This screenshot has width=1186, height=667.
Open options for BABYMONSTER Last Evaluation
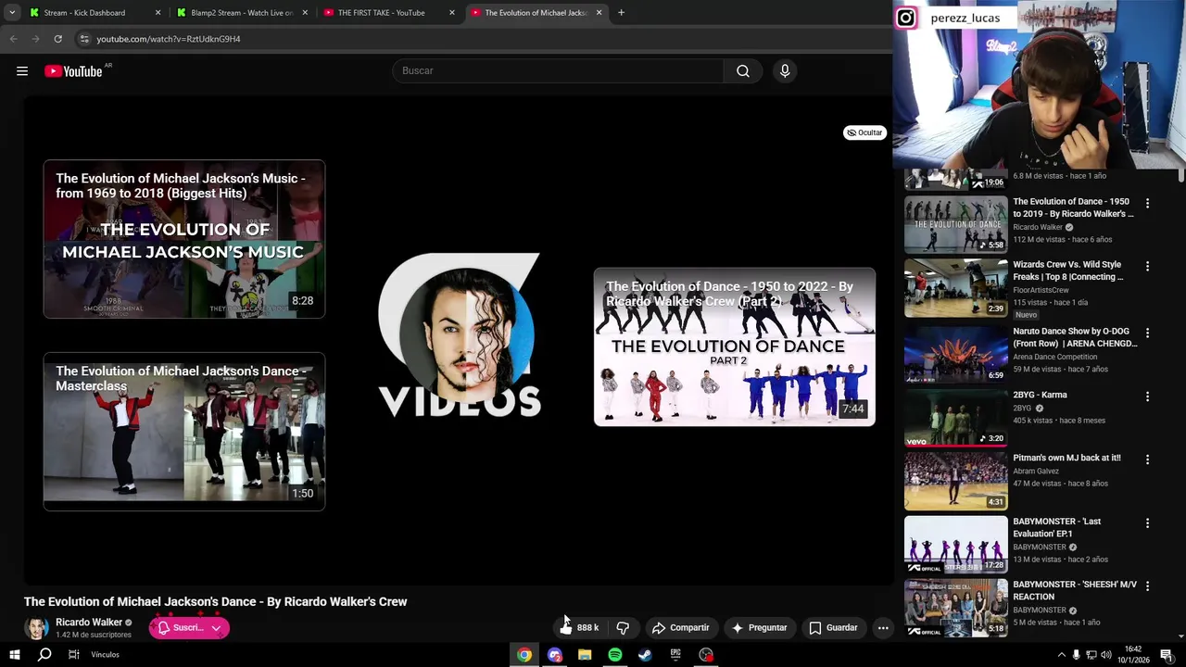click(x=1147, y=523)
